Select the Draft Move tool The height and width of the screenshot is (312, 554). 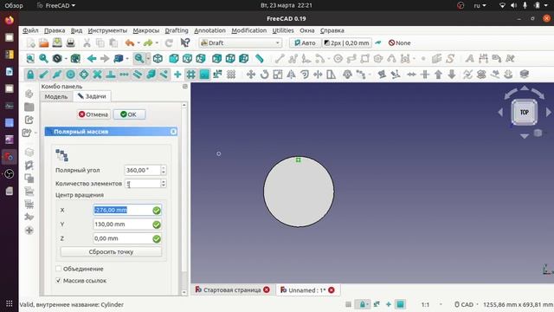point(251,75)
